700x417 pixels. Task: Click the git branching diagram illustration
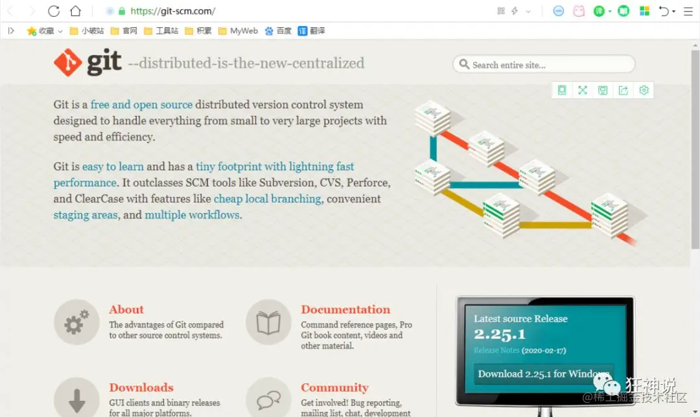pos(530,172)
